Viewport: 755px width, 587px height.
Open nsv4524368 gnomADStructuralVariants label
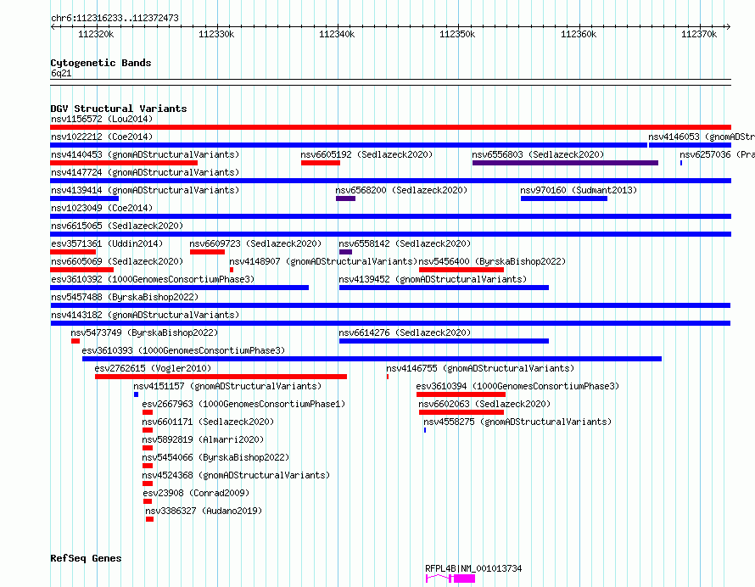click(x=236, y=475)
